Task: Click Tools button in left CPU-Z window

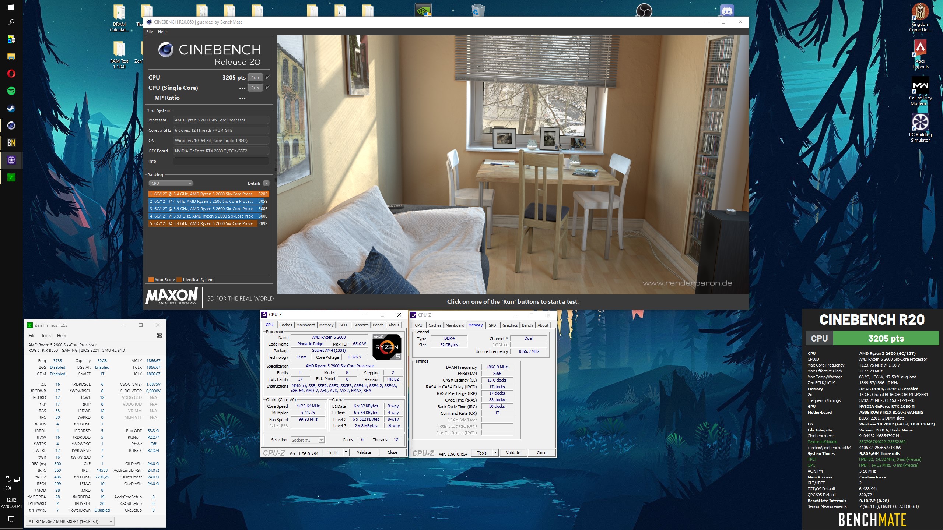Action: click(333, 452)
